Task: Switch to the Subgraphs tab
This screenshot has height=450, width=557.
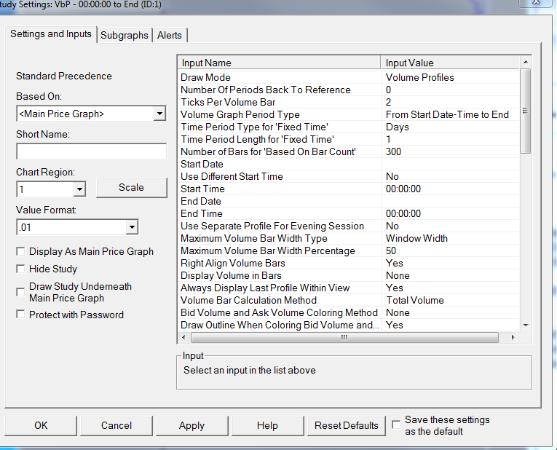Action: point(125,35)
